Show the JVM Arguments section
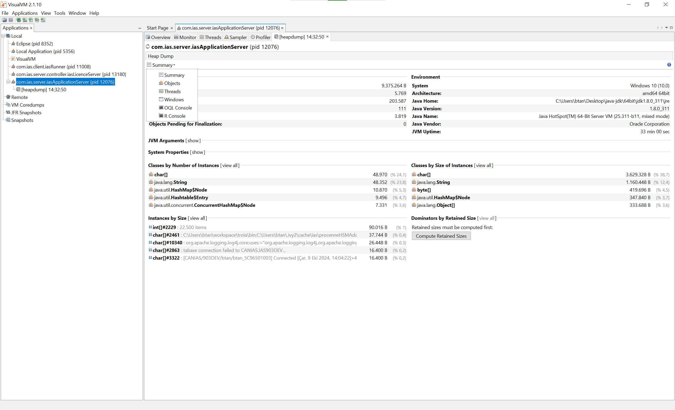The width and height of the screenshot is (675, 410). pyautogui.click(x=193, y=141)
